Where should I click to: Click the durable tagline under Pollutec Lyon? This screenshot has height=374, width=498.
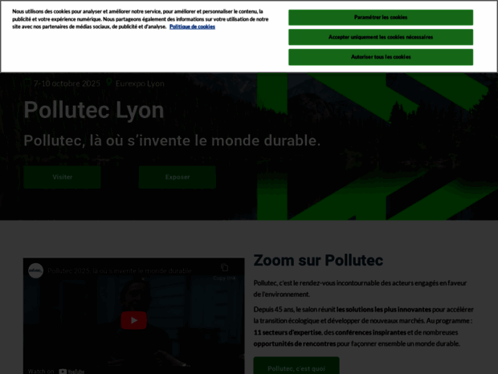coord(172,140)
